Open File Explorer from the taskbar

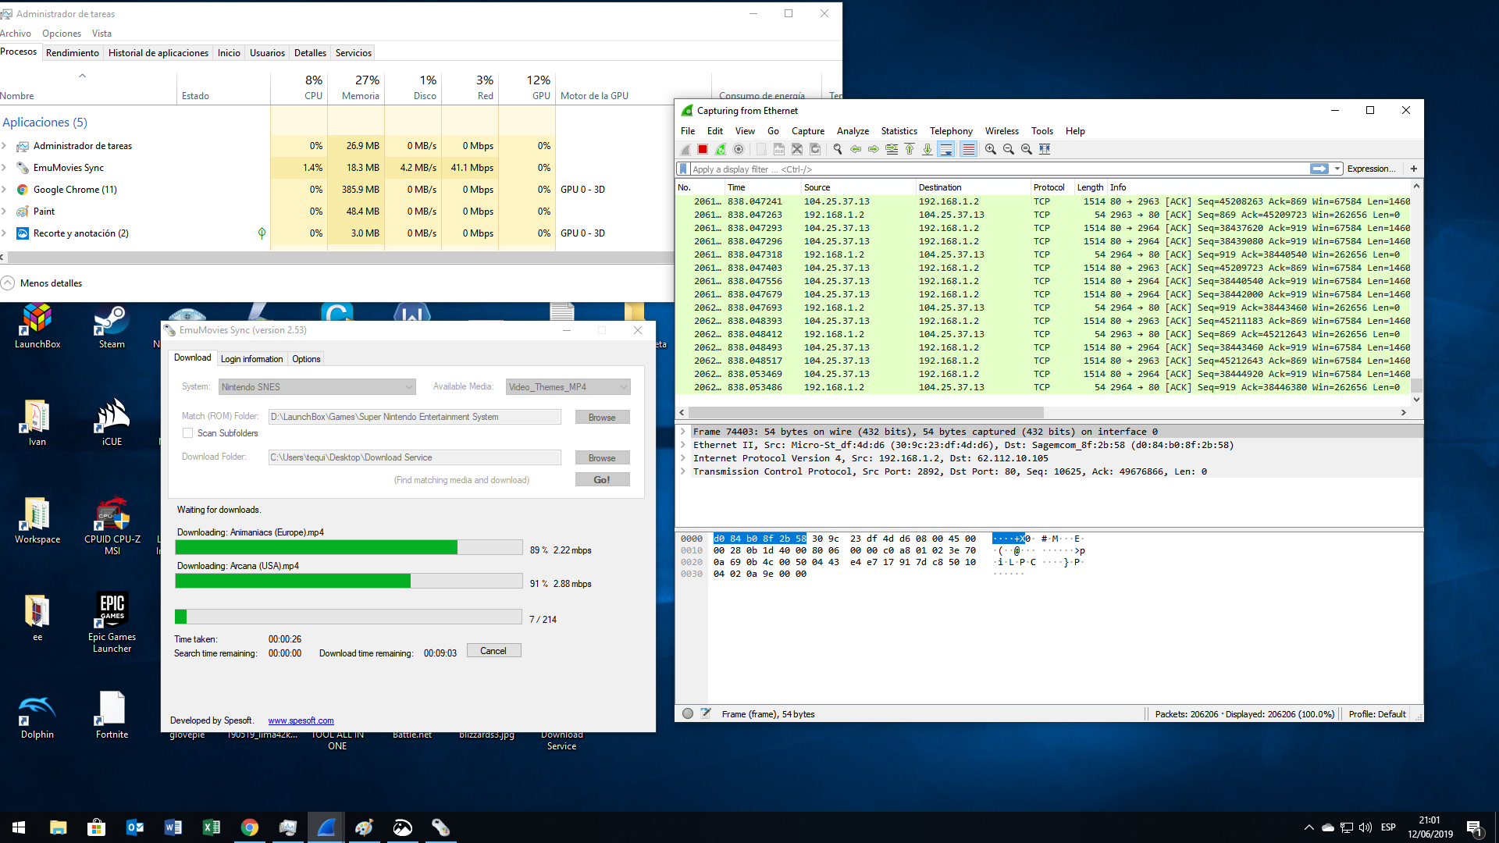[x=58, y=827]
